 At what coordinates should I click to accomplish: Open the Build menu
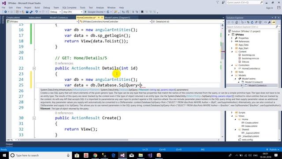(x=37, y=8)
